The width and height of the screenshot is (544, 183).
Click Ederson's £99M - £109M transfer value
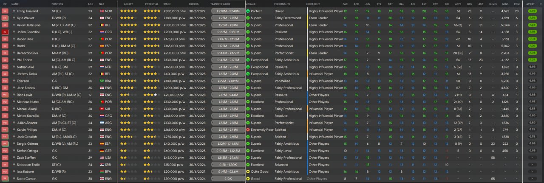point(228,81)
